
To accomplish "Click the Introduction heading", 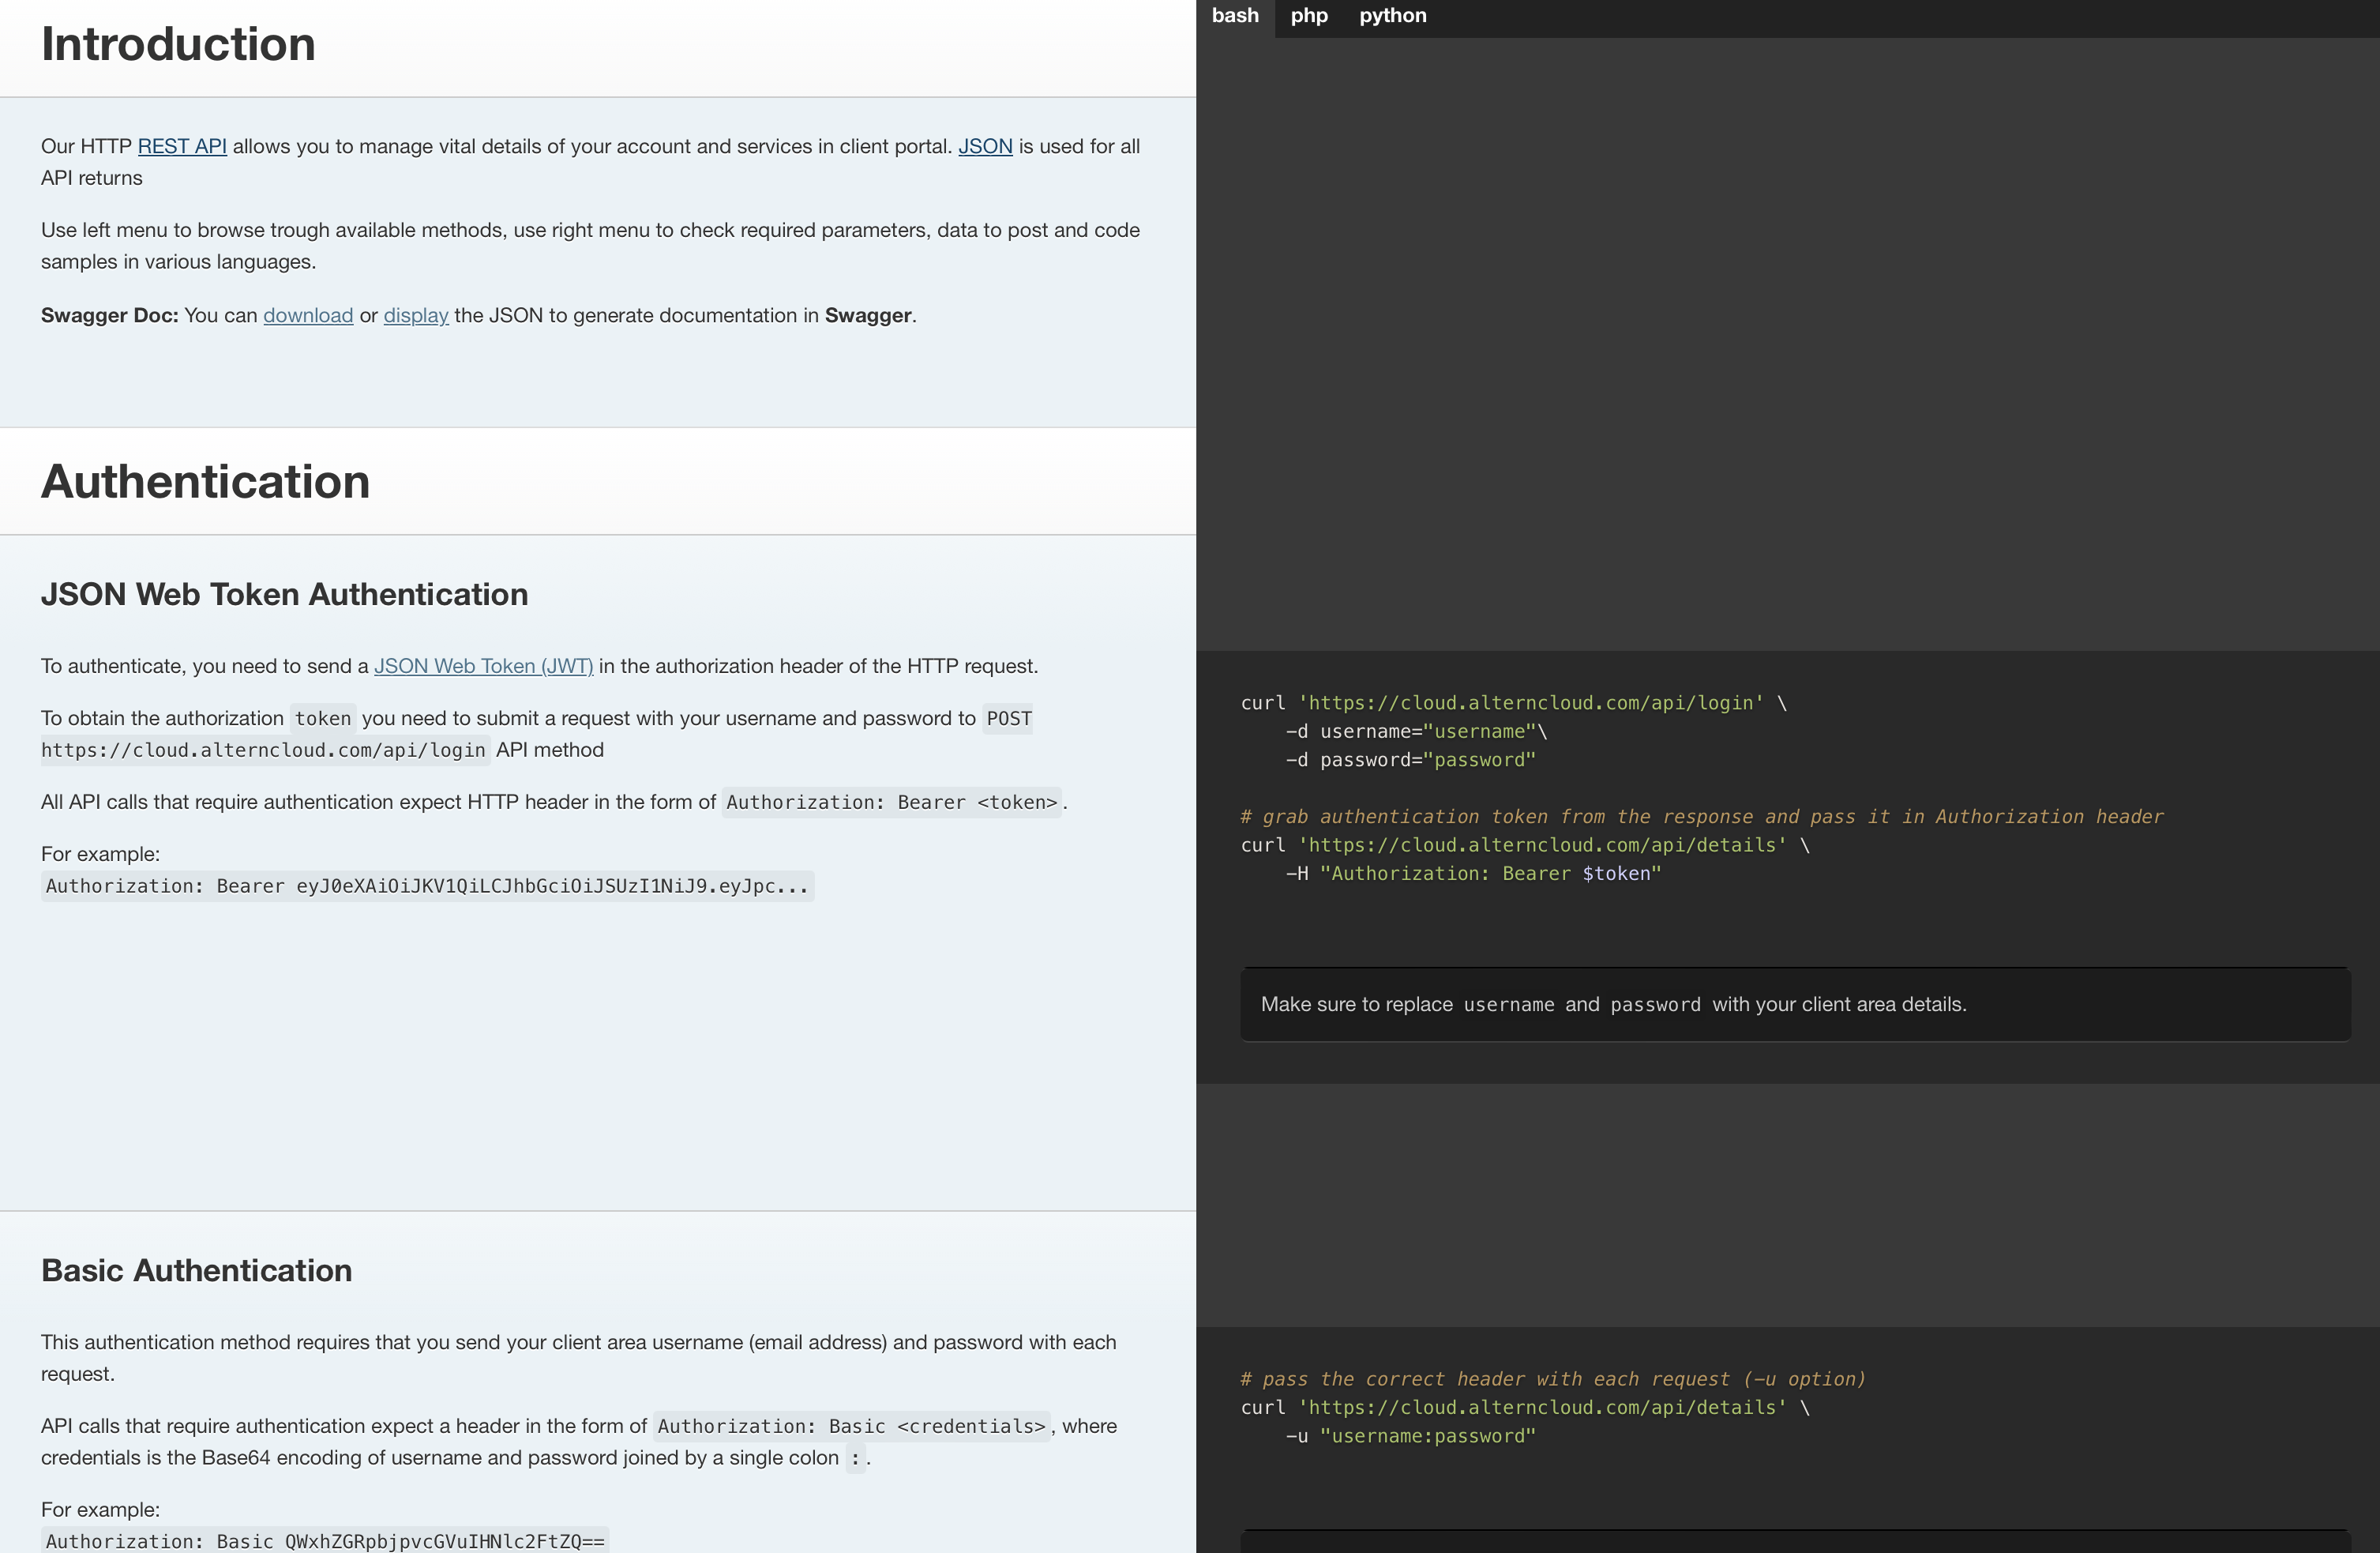I will 178,45.
